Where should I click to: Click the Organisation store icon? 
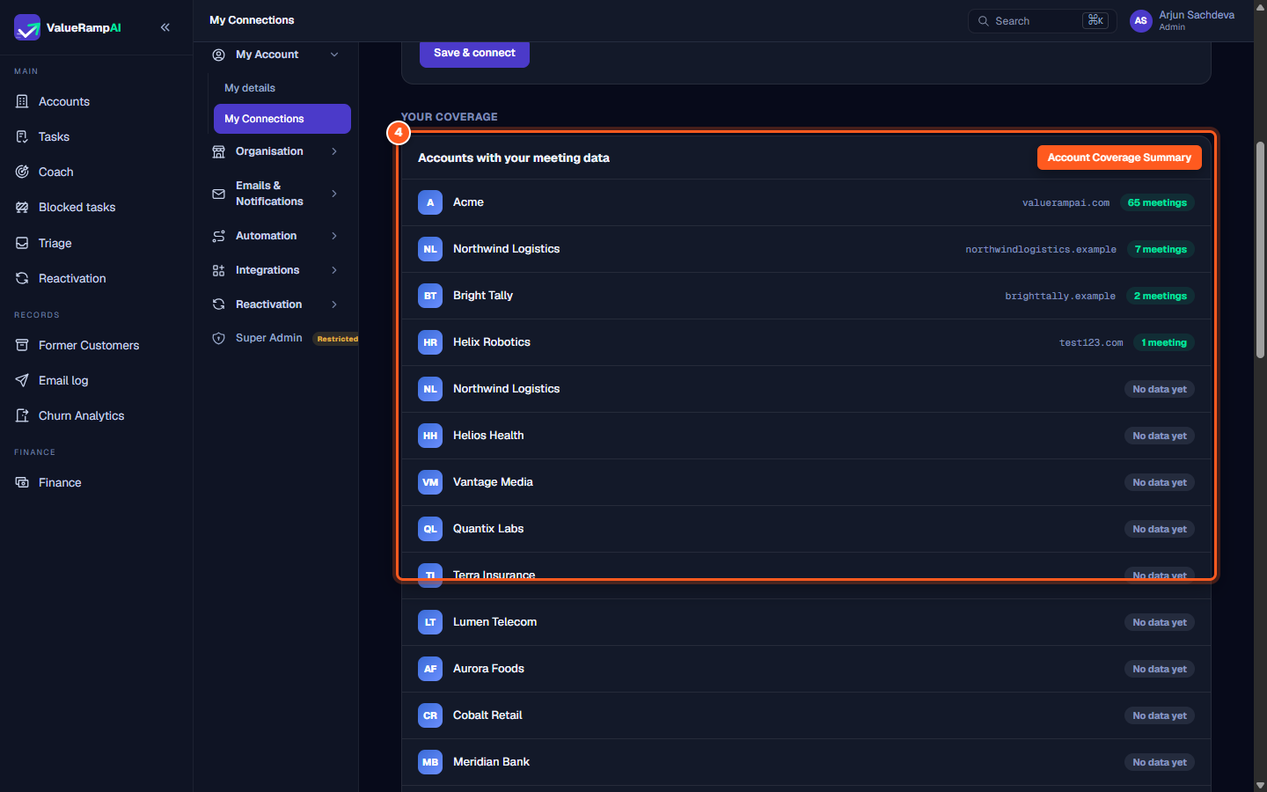point(218,151)
